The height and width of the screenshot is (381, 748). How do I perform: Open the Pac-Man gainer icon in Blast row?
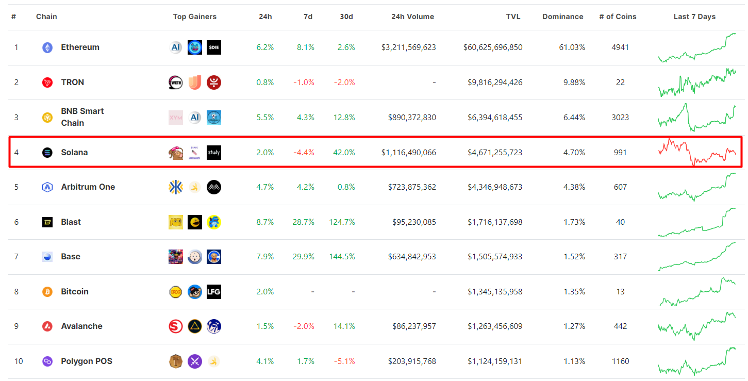coord(195,222)
